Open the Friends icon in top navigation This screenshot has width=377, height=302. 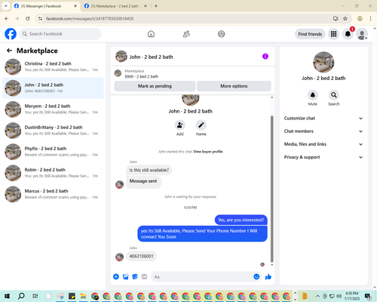click(186, 34)
